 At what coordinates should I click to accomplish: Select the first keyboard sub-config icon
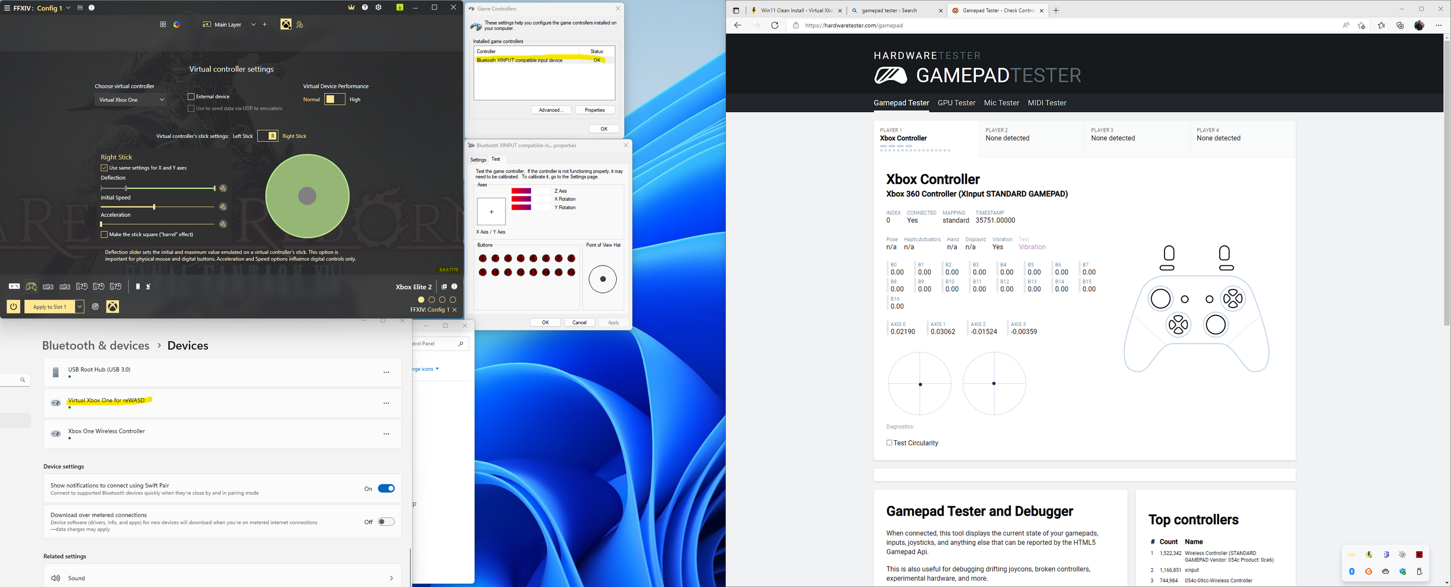48,286
